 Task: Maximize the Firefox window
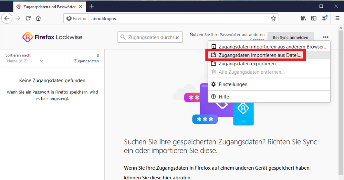[321, 6]
